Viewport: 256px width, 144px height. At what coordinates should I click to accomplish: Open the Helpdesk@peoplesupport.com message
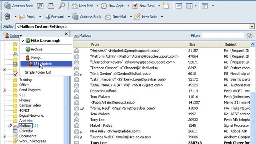click(x=124, y=51)
